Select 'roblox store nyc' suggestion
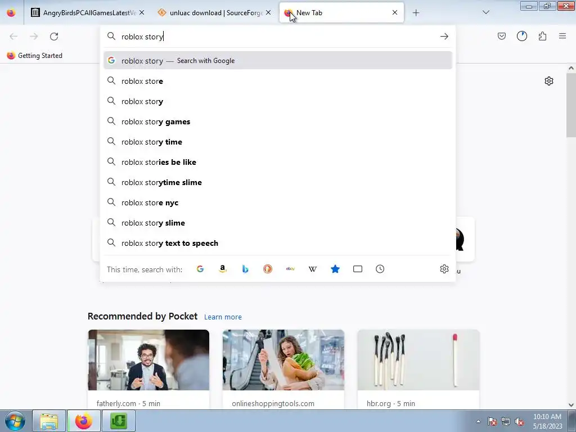 pyautogui.click(x=278, y=202)
